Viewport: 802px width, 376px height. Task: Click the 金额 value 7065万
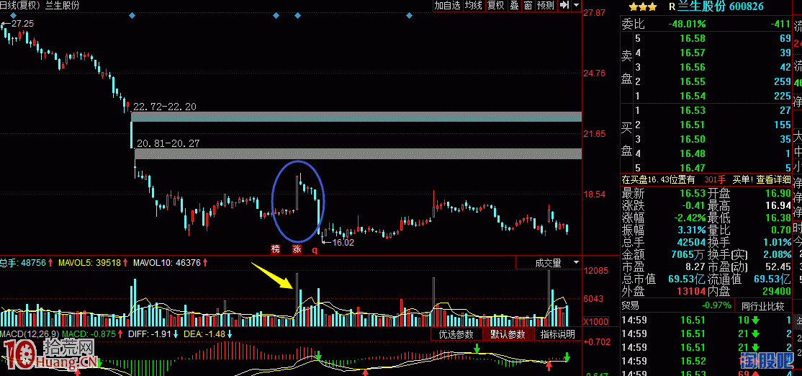pos(688,255)
